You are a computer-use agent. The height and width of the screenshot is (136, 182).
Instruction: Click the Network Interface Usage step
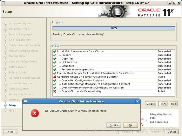tap(24, 51)
